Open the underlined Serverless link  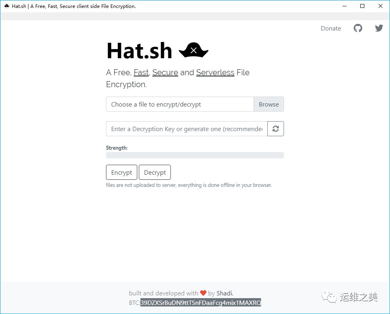pyautogui.click(x=215, y=72)
